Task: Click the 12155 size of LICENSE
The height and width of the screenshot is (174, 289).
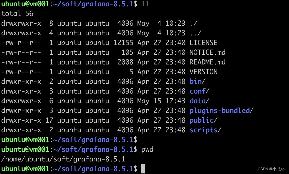Action: coord(123,43)
